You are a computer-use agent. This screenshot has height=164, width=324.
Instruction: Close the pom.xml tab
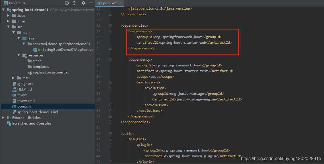pos(120,3)
